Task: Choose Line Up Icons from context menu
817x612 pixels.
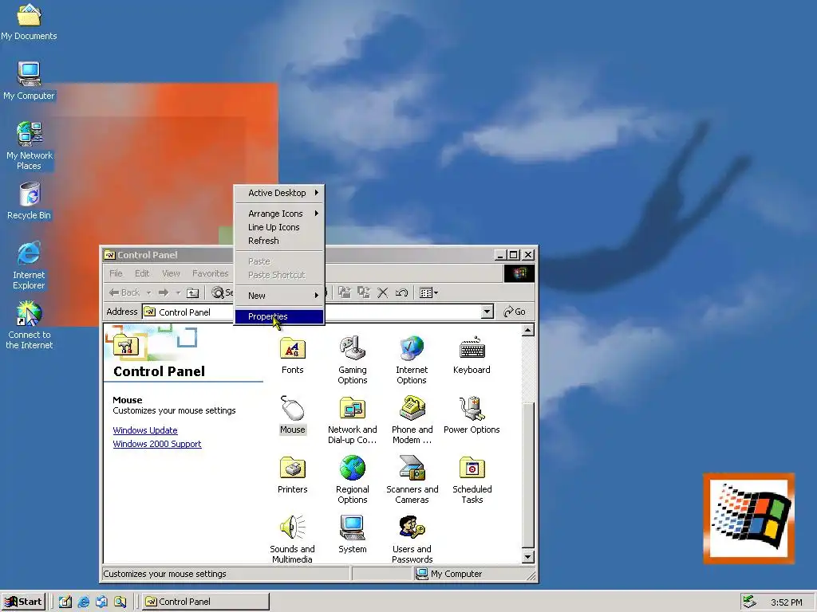Action: (279, 227)
